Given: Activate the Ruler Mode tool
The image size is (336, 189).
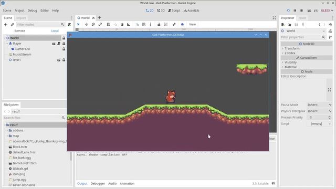Looking at the screenshot, I should 129,25.
